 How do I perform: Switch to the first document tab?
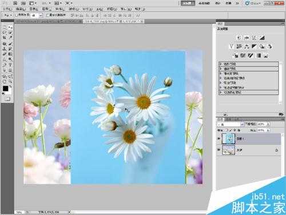pos(49,22)
